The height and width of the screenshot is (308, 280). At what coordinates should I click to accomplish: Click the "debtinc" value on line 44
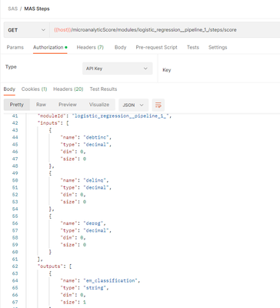96,137
